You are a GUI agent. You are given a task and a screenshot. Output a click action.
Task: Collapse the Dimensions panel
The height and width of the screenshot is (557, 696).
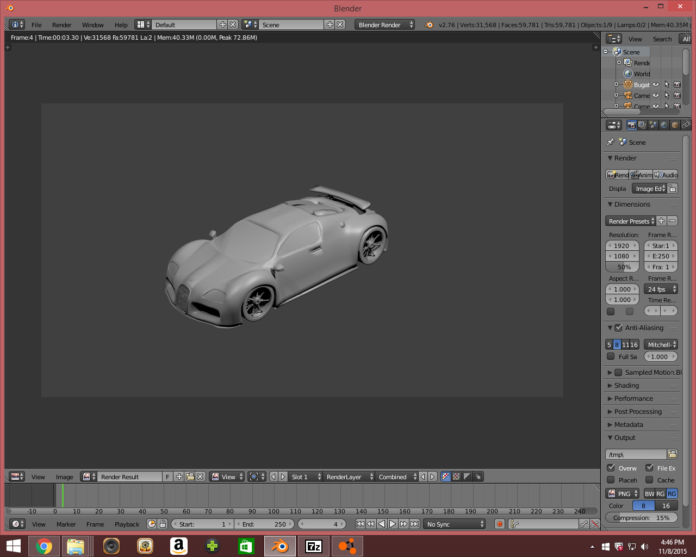click(632, 204)
